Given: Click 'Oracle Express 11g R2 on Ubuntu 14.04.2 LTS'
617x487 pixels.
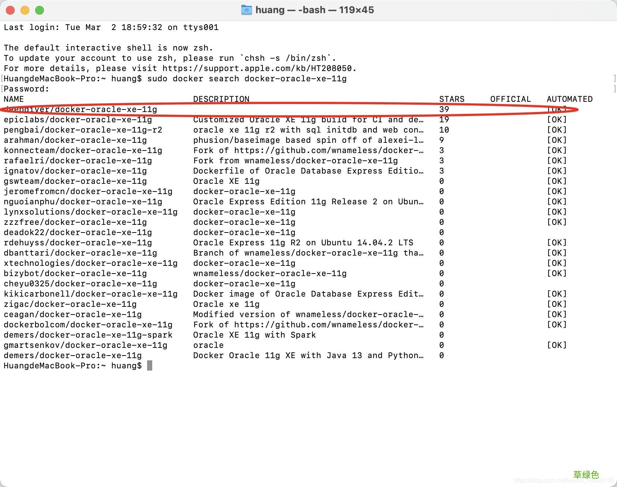Looking at the screenshot, I should tap(303, 243).
